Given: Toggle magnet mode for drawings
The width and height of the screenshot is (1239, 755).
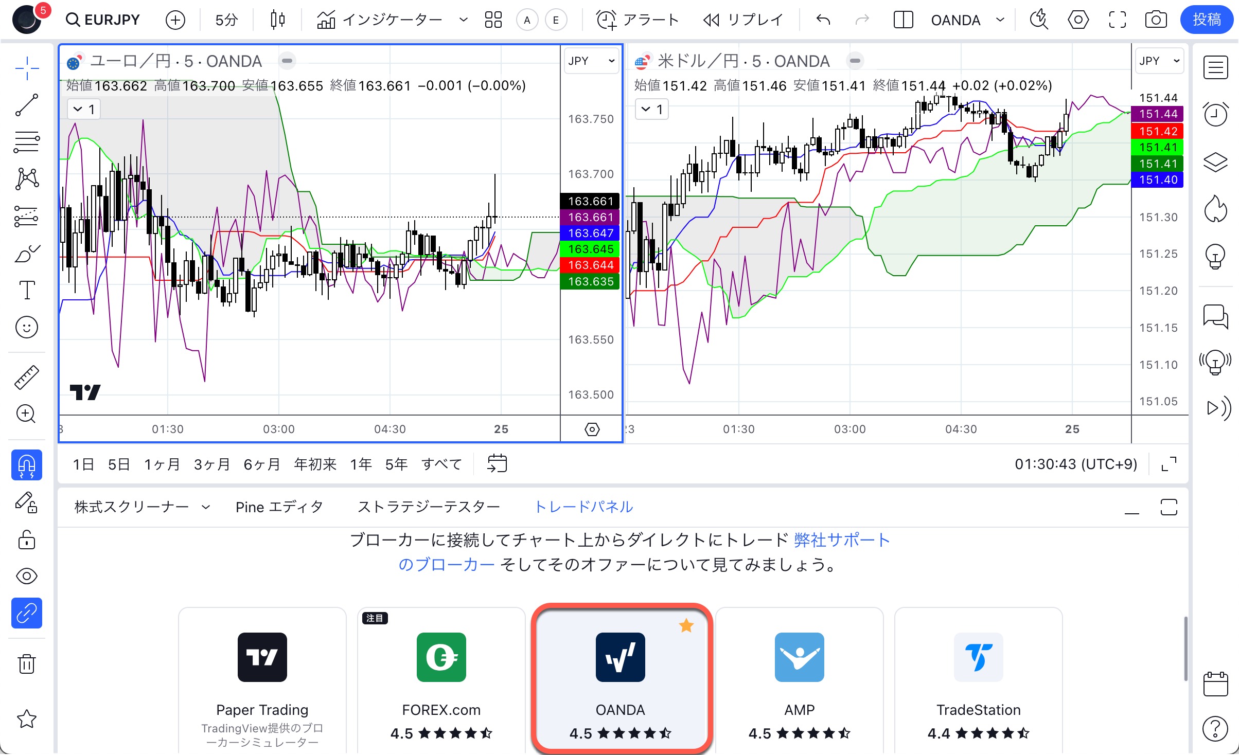Looking at the screenshot, I should [27, 465].
